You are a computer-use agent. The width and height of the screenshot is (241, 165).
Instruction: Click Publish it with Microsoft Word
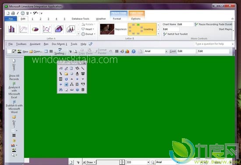point(14,107)
